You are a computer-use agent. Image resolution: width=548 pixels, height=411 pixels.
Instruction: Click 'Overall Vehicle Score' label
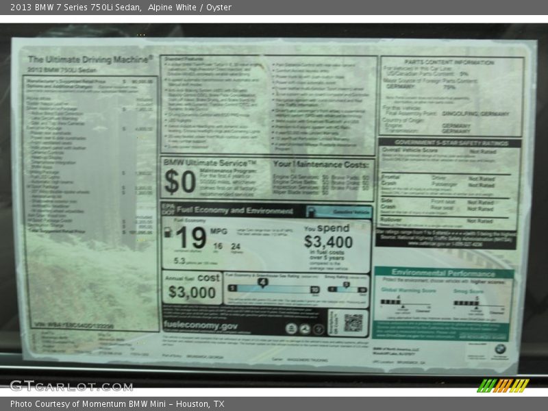click(x=410, y=149)
